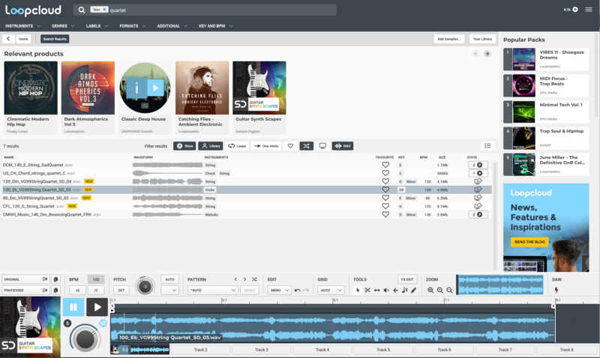The width and height of the screenshot is (600, 358).
Task: Click the FX EDIT button
Action: coord(407,279)
